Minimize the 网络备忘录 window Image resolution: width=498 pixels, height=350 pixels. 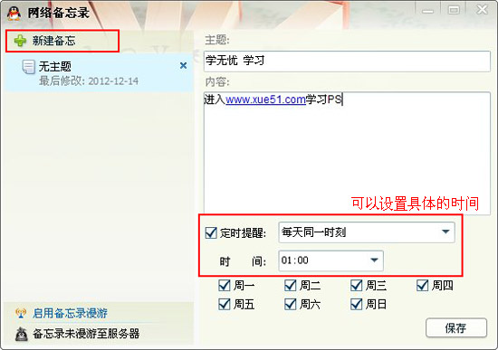click(x=427, y=11)
